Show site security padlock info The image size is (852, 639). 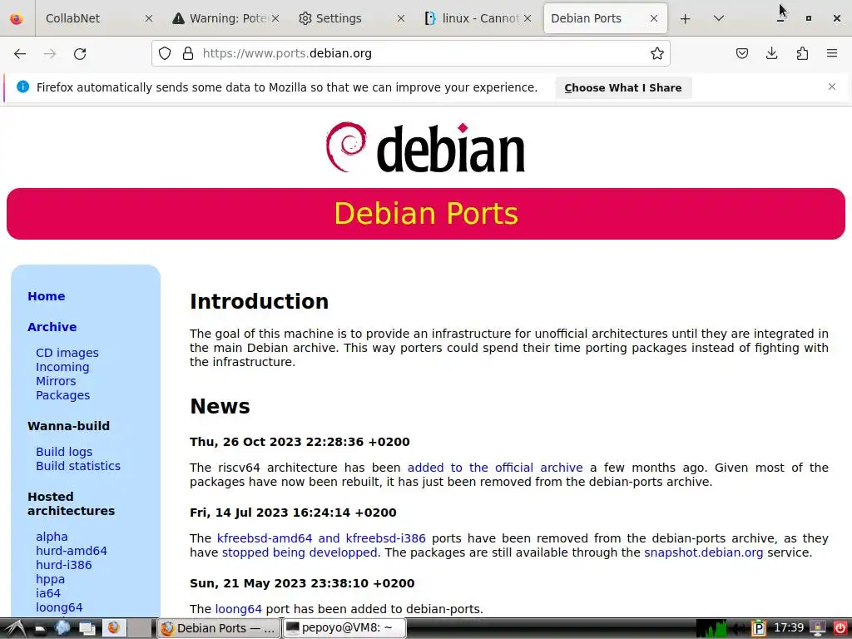click(x=188, y=53)
